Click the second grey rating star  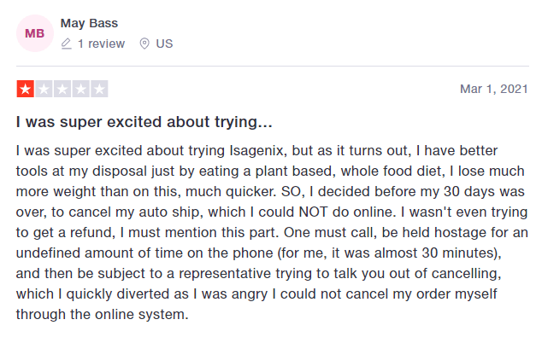pyautogui.click(x=44, y=89)
